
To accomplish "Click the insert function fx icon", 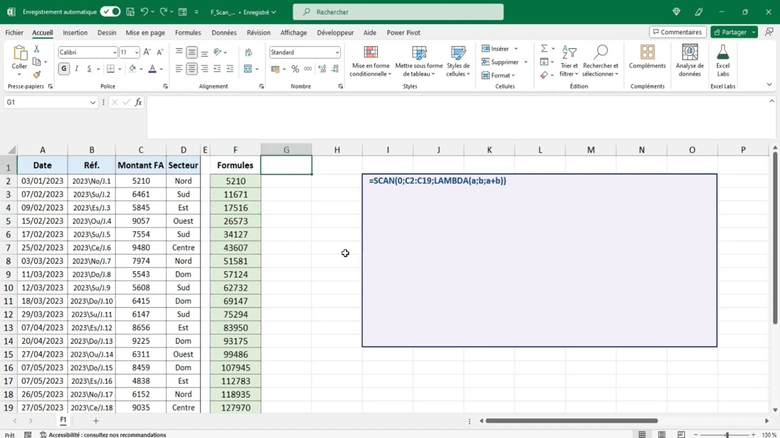I will pos(138,102).
